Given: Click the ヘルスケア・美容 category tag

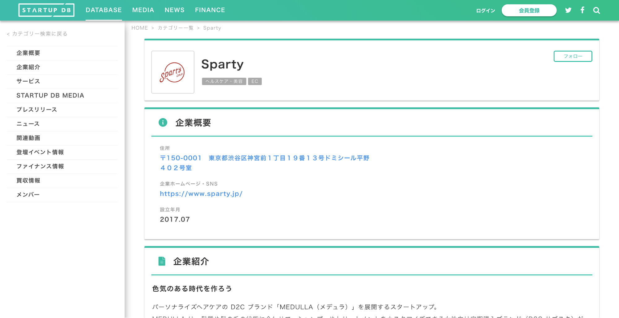Looking at the screenshot, I should (x=224, y=81).
